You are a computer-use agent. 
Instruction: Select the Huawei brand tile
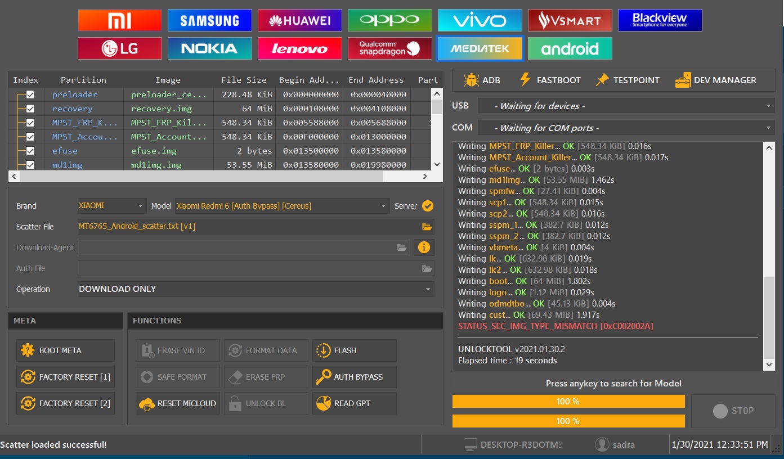point(300,20)
